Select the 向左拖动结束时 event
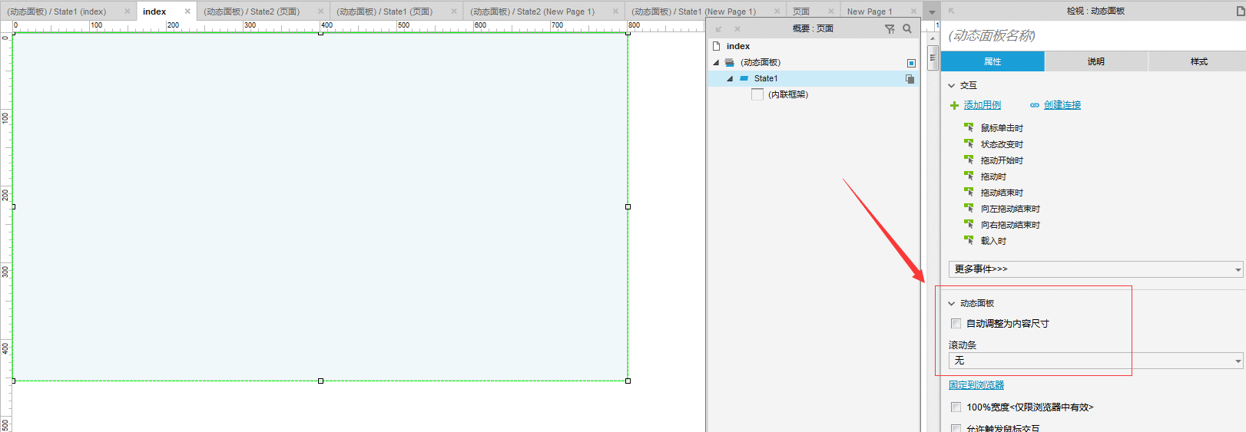 [x=1010, y=209]
